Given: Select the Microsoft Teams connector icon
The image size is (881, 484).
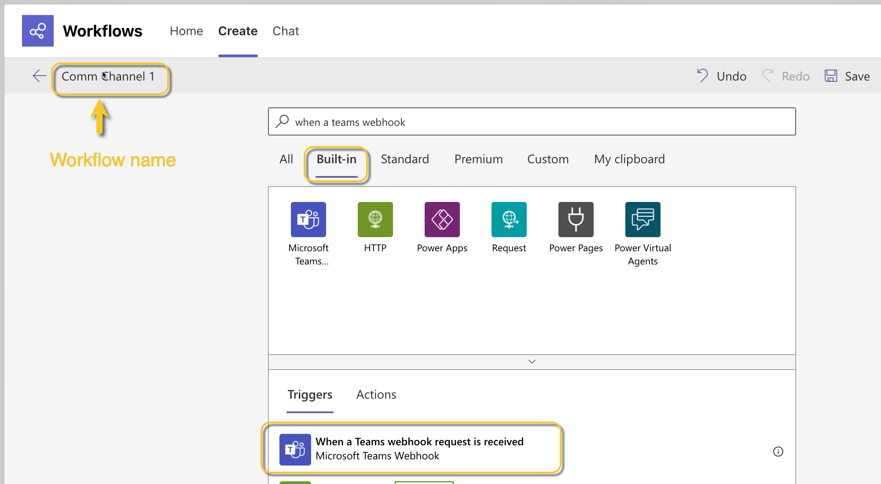Looking at the screenshot, I should click(308, 220).
